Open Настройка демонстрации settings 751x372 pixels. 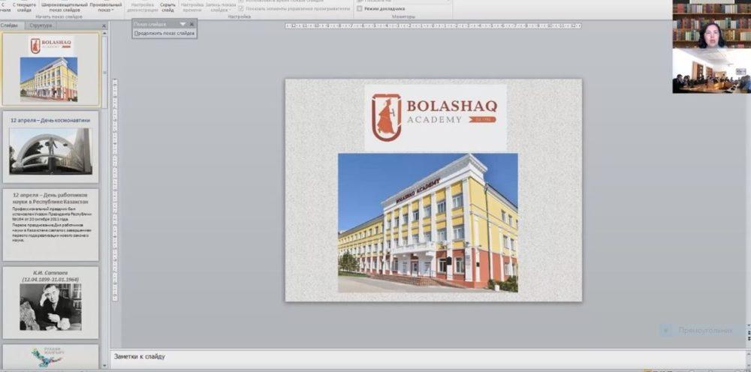click(142, 7)
